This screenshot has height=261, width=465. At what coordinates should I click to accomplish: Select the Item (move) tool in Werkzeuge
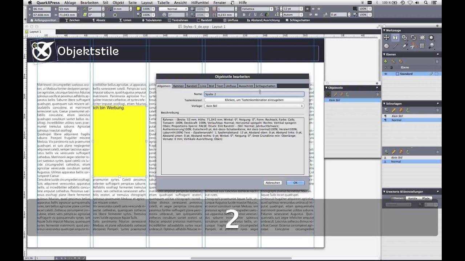click(386, 37)
